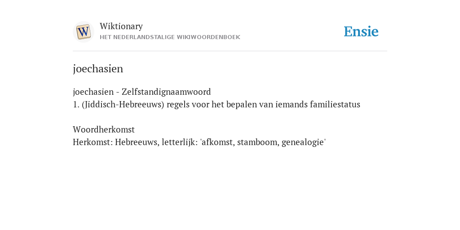Click 'joechasien' in the word-type line

pyautogui.click(x=93, y=92)
